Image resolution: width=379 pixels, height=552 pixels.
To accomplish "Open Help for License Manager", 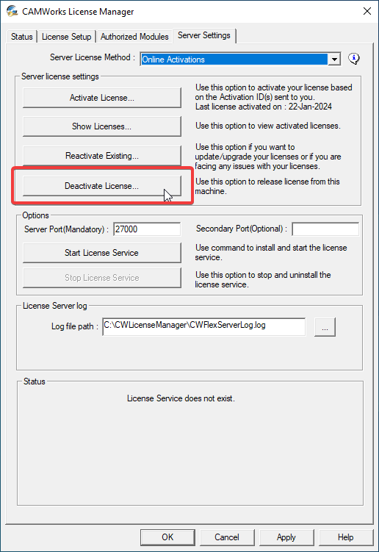I will click(x=346, y=537).
